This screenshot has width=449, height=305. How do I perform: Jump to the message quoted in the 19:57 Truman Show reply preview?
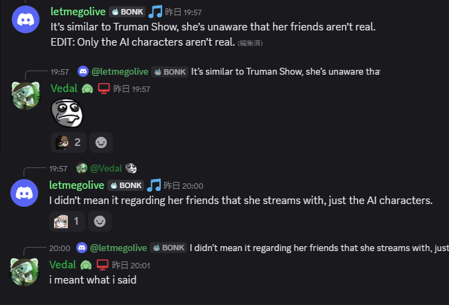pyautogui.click(x=285, y=71)
